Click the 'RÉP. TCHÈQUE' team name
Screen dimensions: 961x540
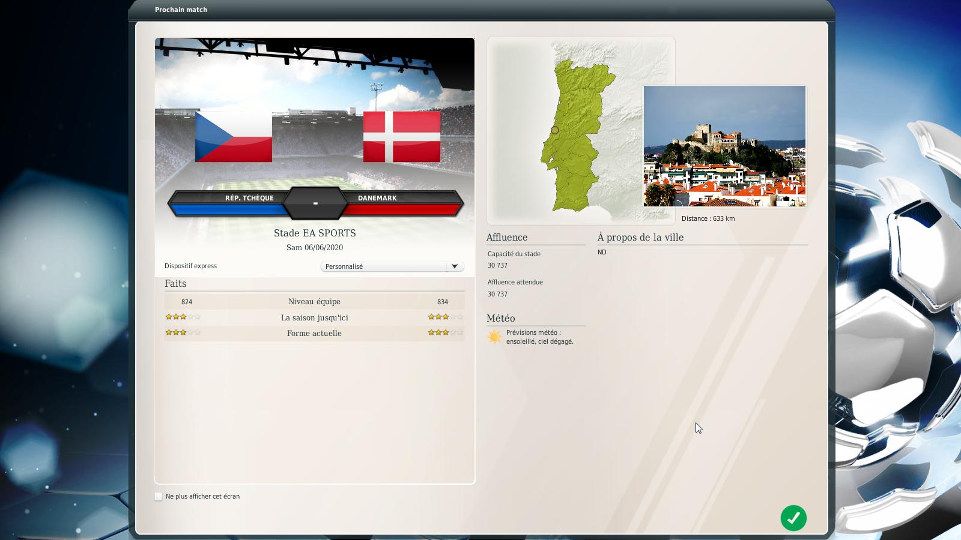pyautogui.click(x=249, y=198)
